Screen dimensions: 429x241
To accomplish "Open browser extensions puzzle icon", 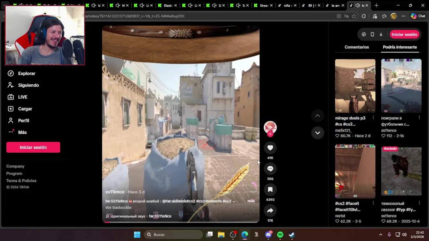I will (364, 16).
